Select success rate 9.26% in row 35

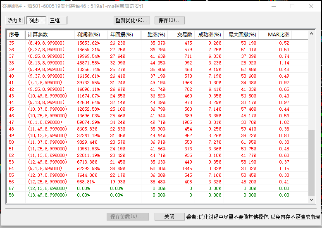215,43
